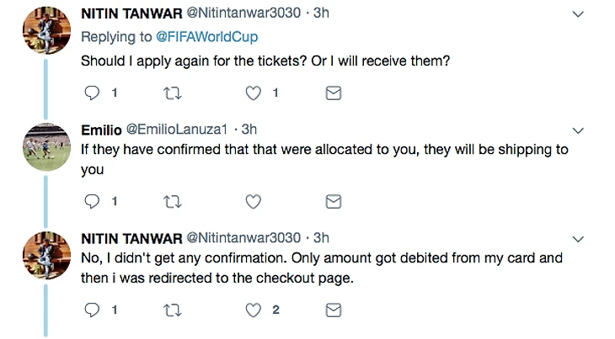Open NITIN TANWAR name on first tweet

coord(126,14)
